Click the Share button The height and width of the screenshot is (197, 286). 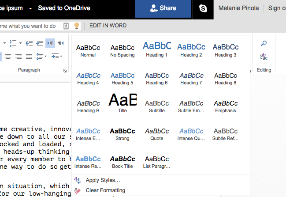pos(163,8)
